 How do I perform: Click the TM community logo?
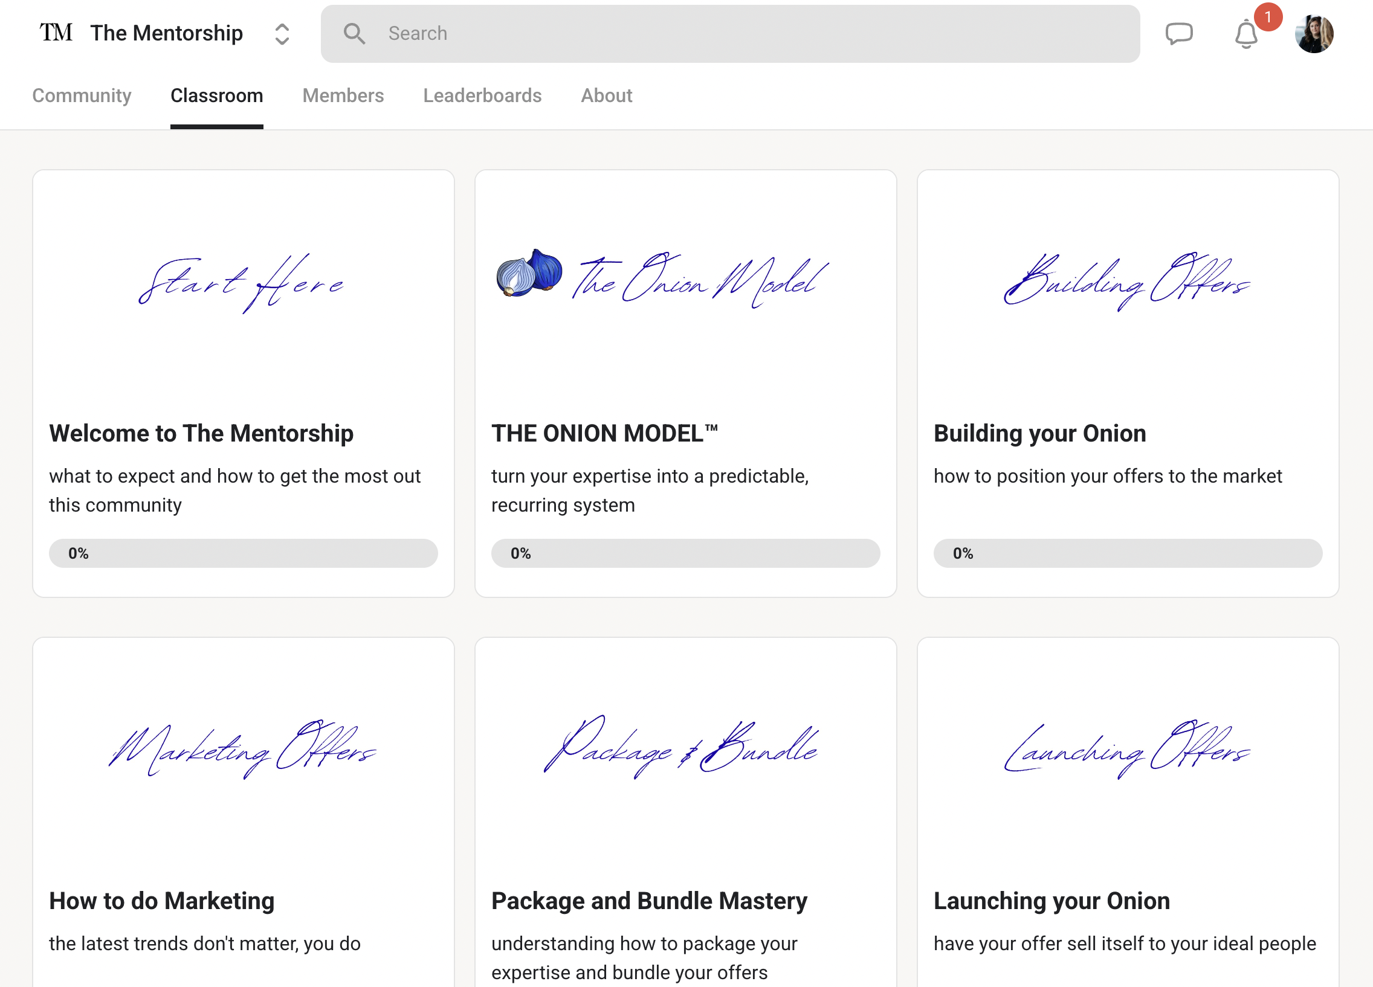pyautogui.click(x=56, y=33)
